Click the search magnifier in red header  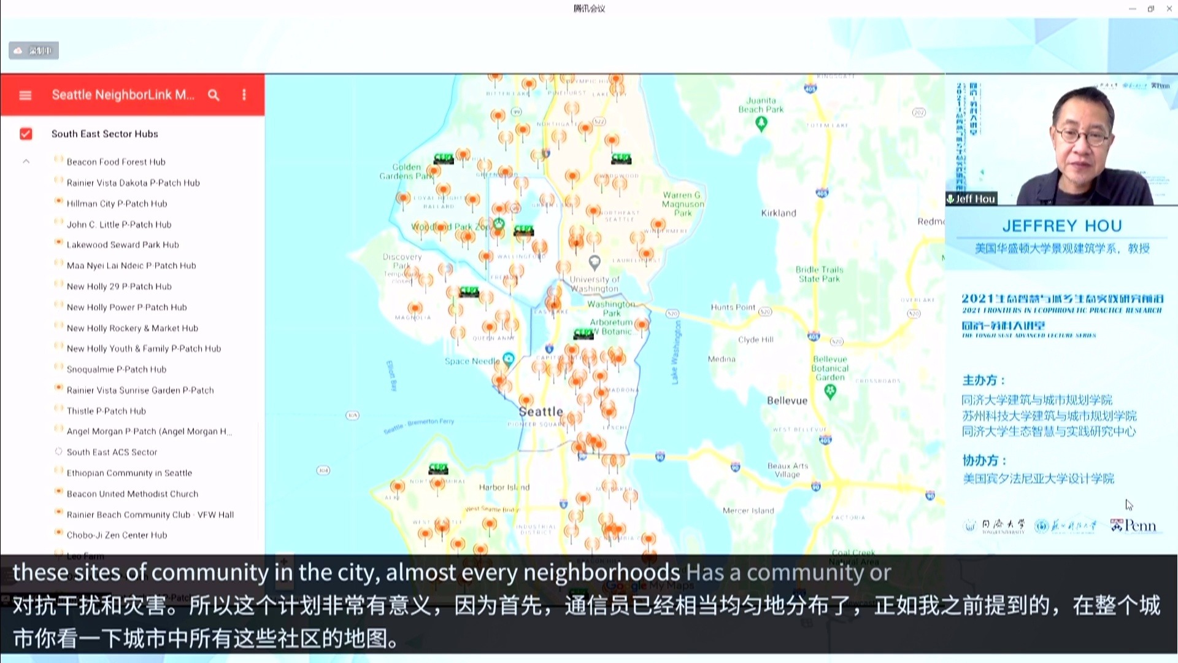tap(214, 95)
